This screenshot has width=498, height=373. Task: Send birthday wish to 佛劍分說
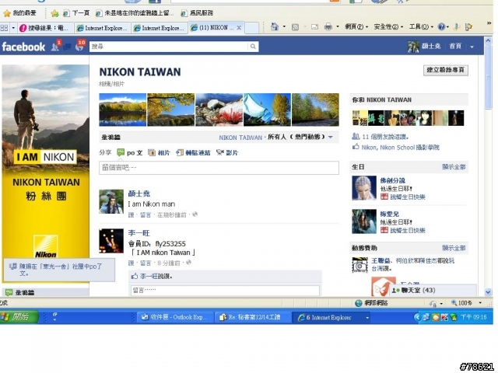point(408,197)
